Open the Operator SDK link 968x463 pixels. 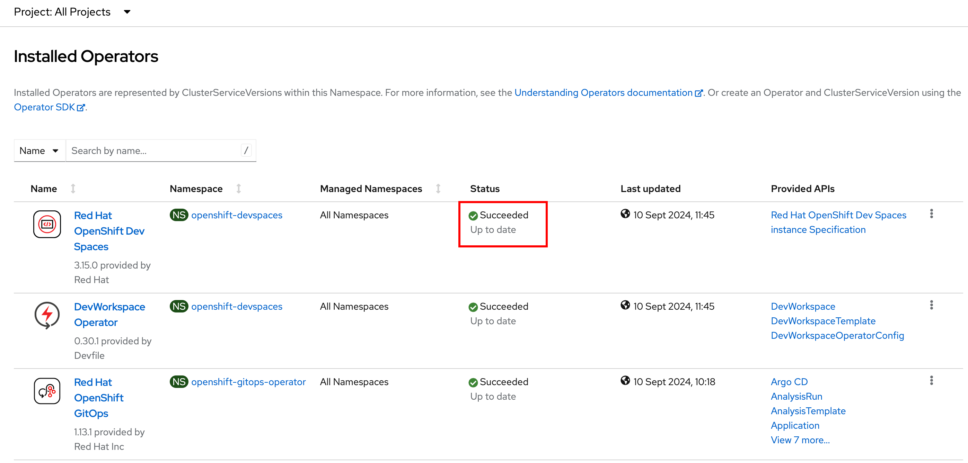pyautogui.click(x=49, y=107)
